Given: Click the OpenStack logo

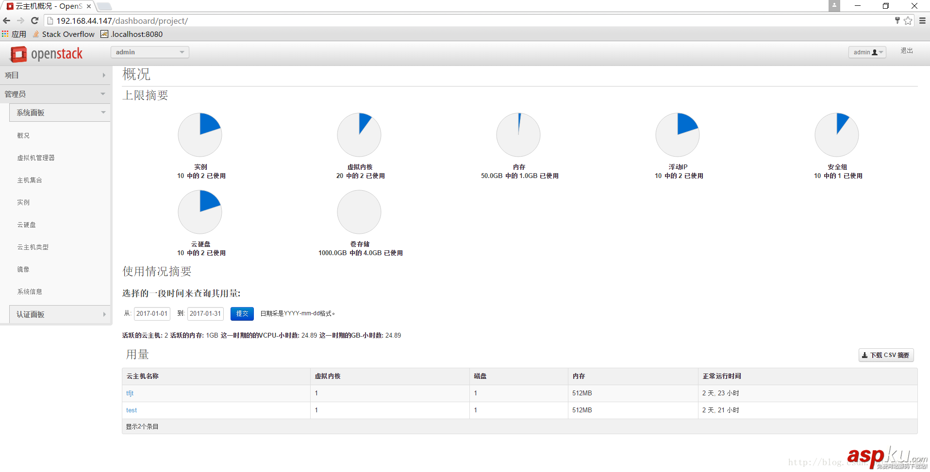Looking at the screenshot, I should point(47,54).
